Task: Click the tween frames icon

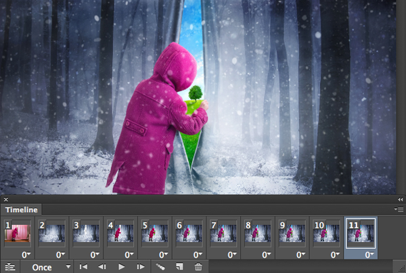Action: tap(161, 267)
